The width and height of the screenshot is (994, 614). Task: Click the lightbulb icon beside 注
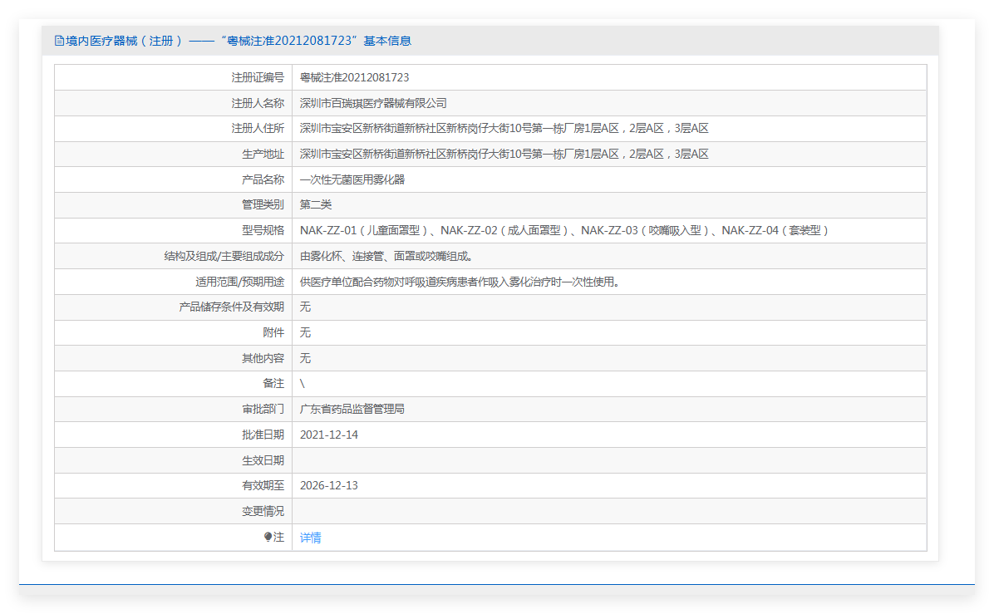click(x=268, y=537)
